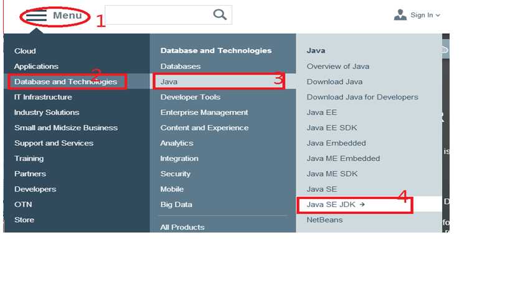This screenshot has height=286, width=510.
Task: Click the Java heading in right column
Action: (x=316, y=50)
